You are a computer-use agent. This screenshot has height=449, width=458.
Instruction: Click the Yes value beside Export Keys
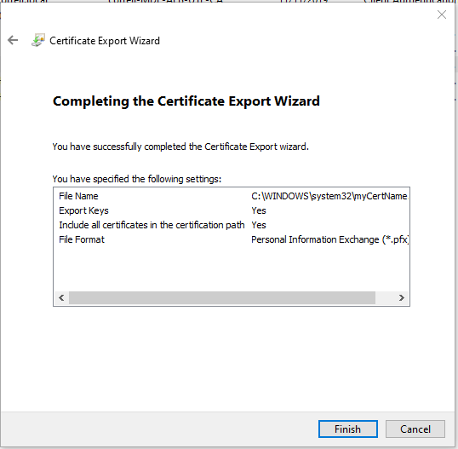pos(259,210)
